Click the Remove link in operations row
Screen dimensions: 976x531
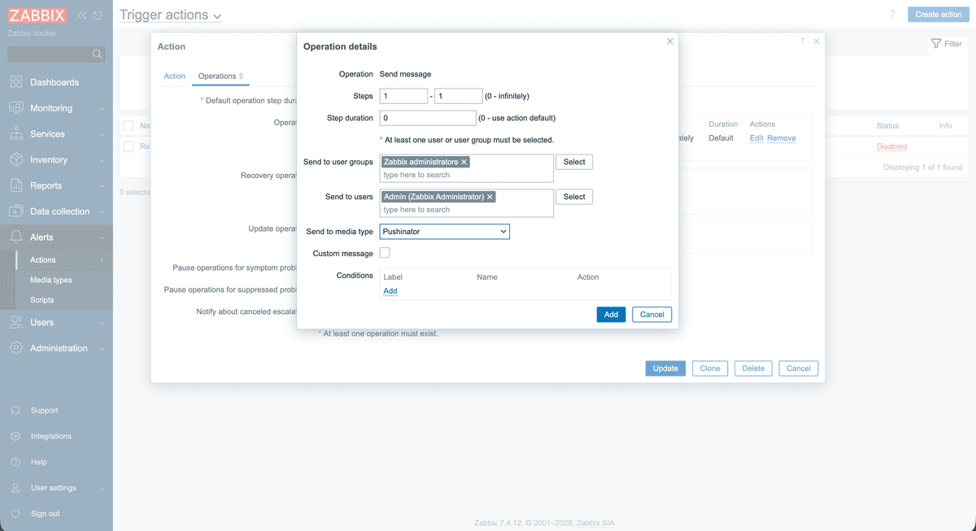(x=782, y=138)
